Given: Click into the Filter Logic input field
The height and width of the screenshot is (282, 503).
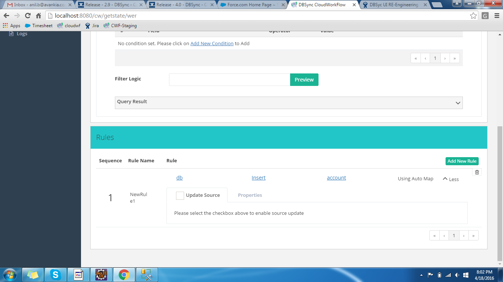Looking at the screenshot, I should pos(229,80).
